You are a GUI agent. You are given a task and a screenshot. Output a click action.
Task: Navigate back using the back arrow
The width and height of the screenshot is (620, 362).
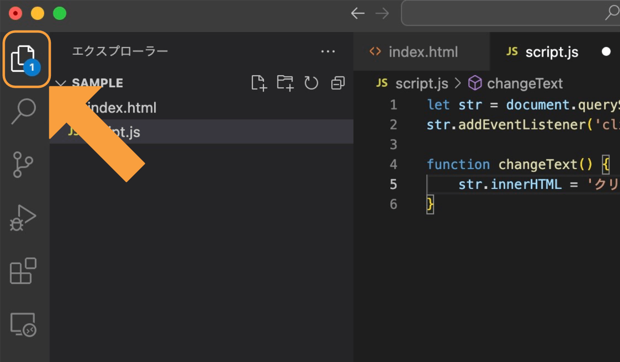[358, 13]
